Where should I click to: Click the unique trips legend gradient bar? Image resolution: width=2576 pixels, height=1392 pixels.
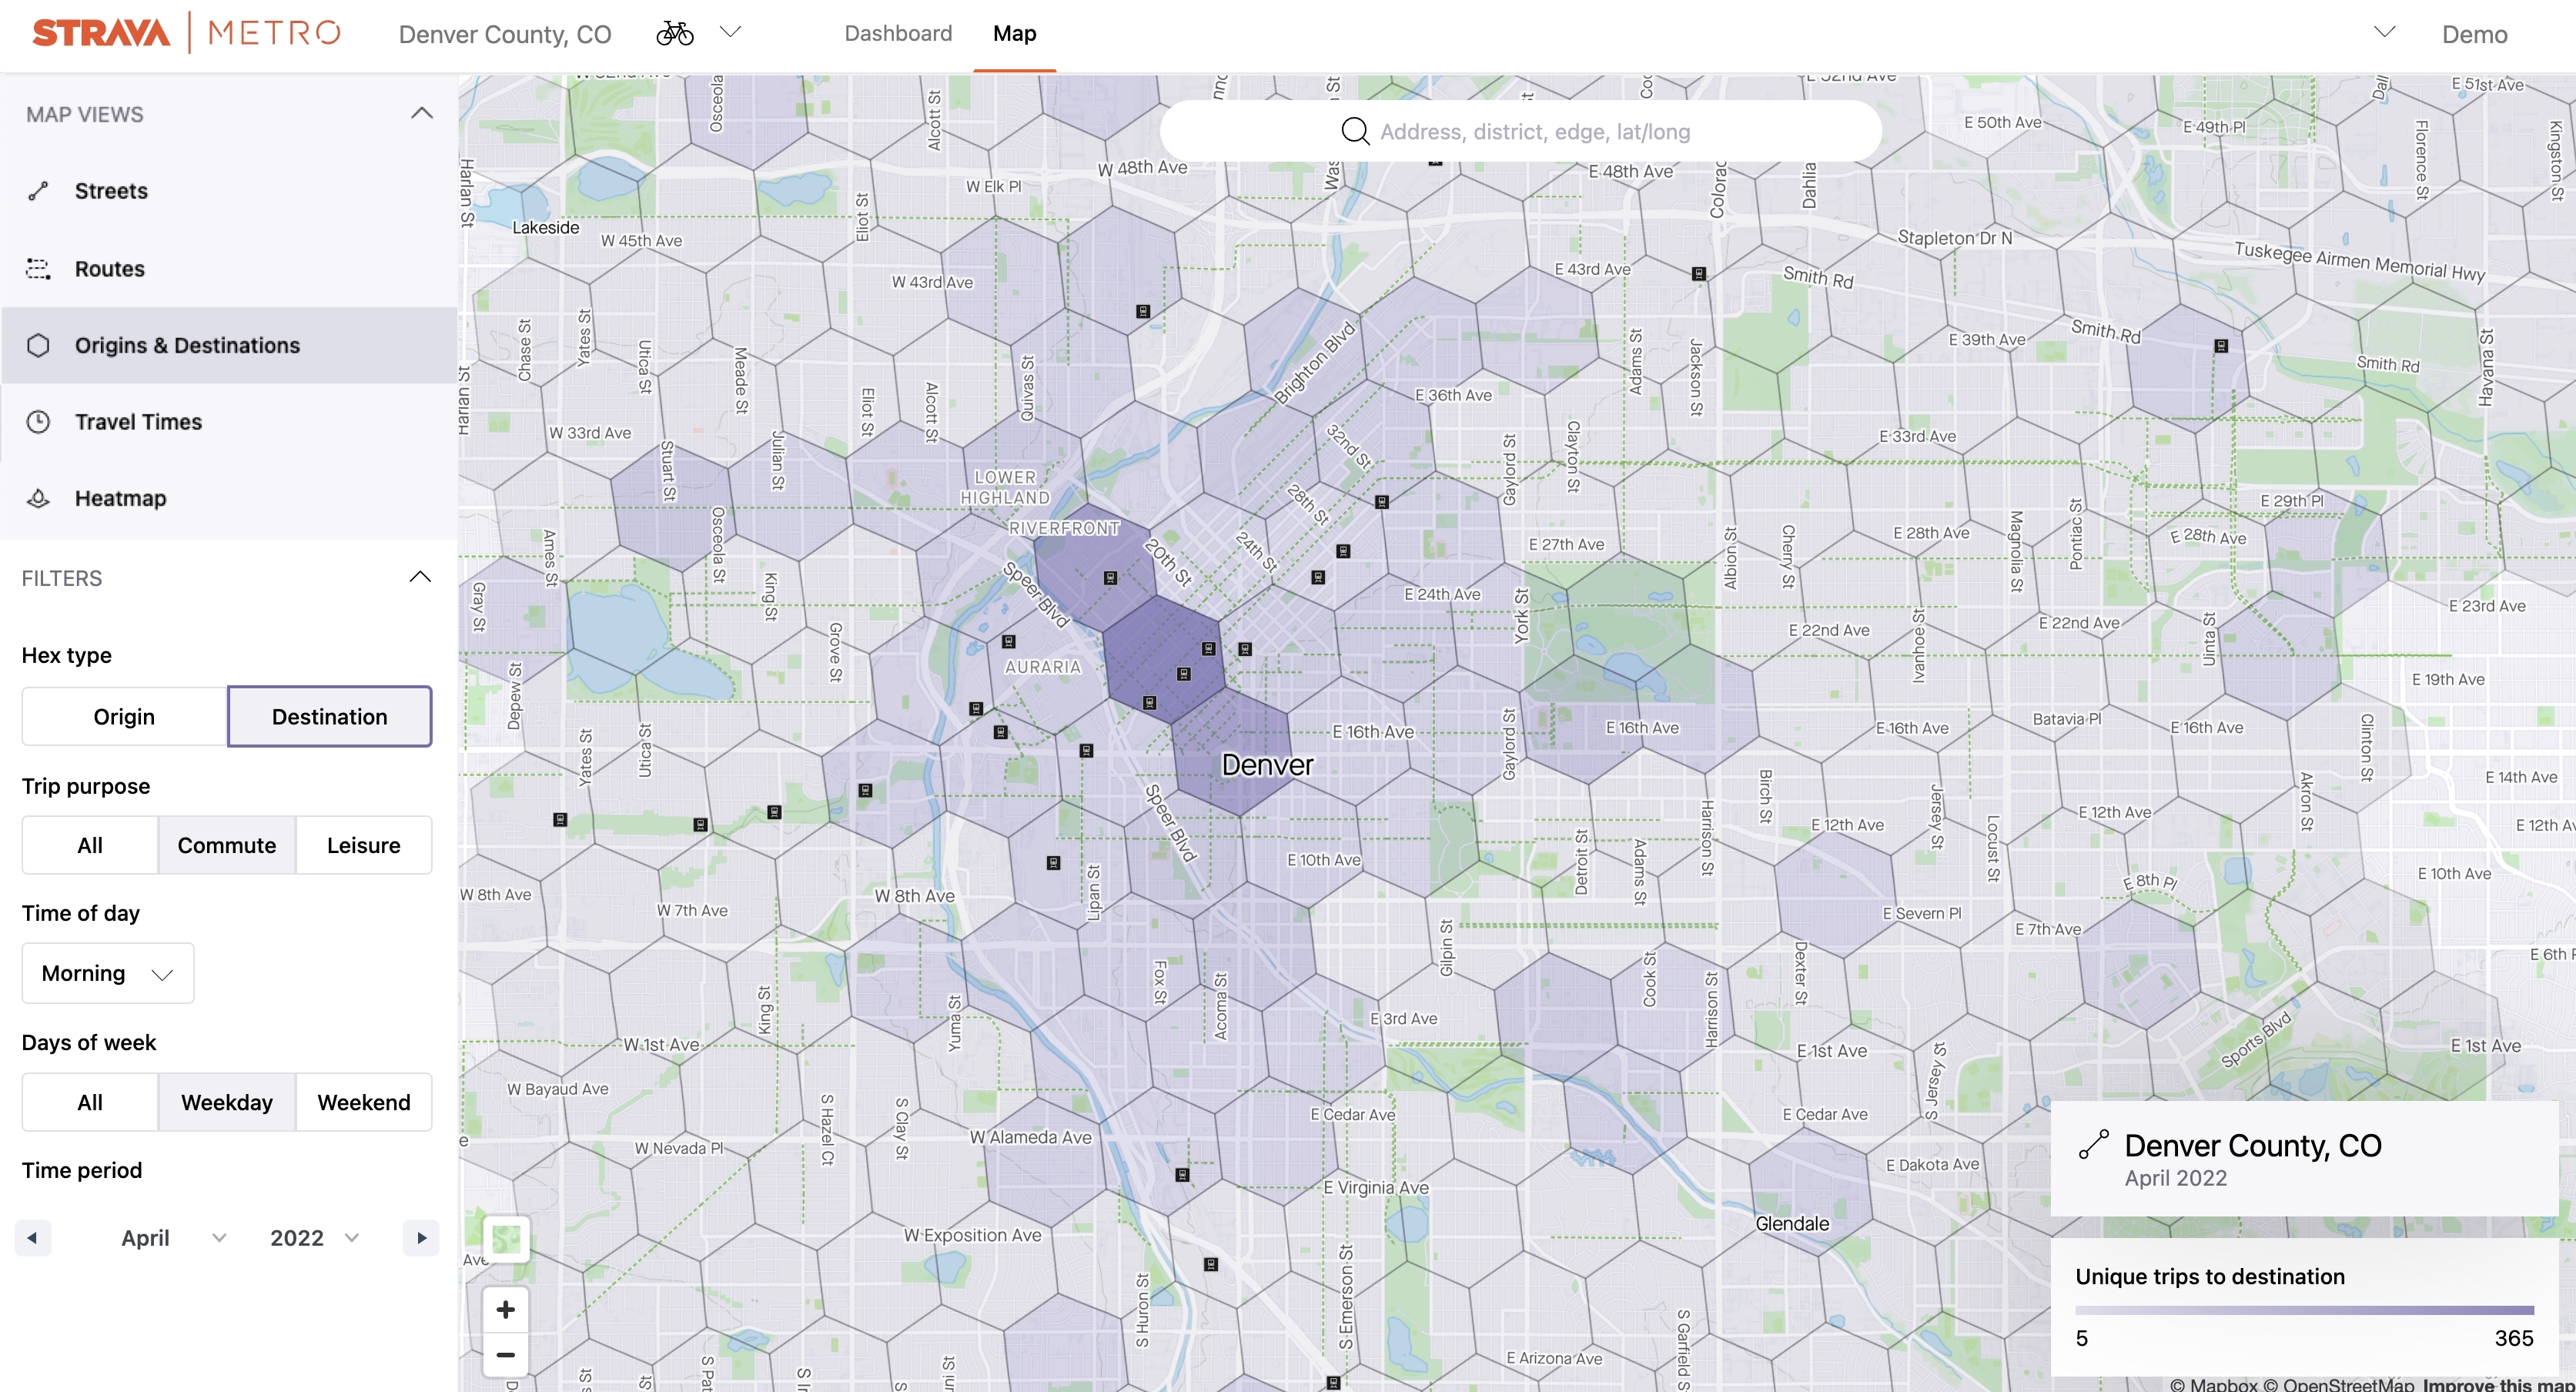[2304, 1309]
